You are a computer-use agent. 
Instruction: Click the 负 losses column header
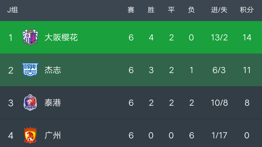[x=191, y=10]
